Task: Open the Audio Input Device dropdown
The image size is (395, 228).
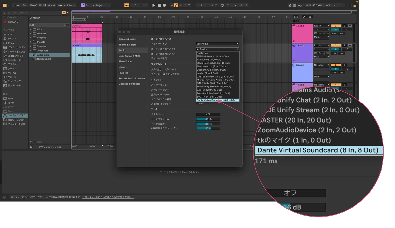Action: (218, 49)
